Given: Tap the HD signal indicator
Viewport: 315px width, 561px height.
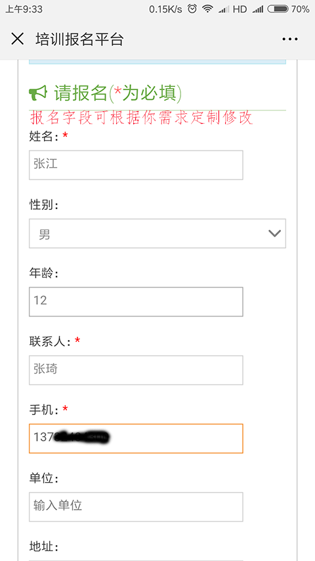Looking at the screenshot, I should click(x=240, y=9).
